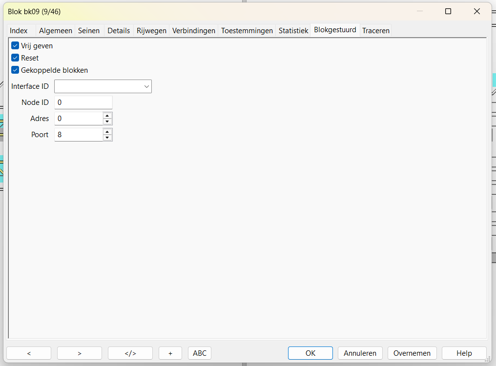Go to next block with > button
Viewport: 496px width, 366px height.
[80, 353]
